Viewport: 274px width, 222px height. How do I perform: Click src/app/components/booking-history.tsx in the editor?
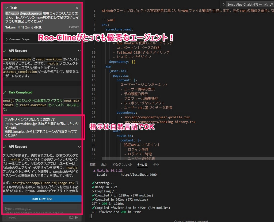[x=160, y=122]
